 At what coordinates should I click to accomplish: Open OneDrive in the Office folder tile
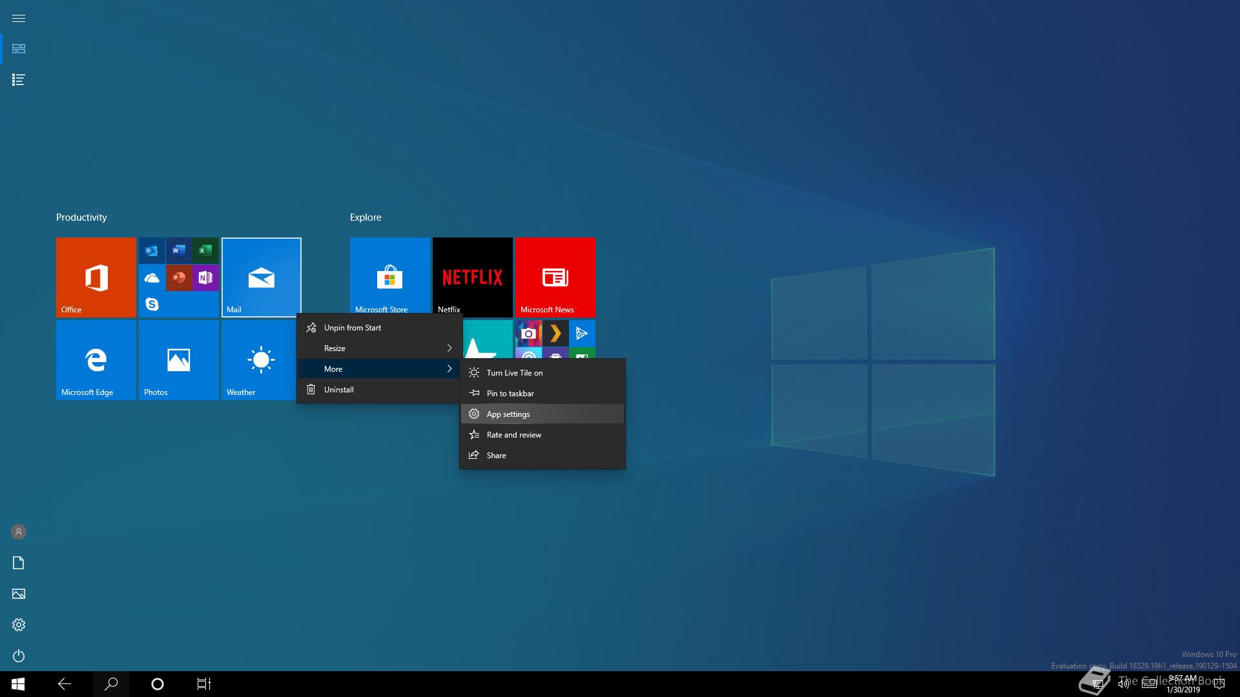pyautogui.click(x=152, y=278)
